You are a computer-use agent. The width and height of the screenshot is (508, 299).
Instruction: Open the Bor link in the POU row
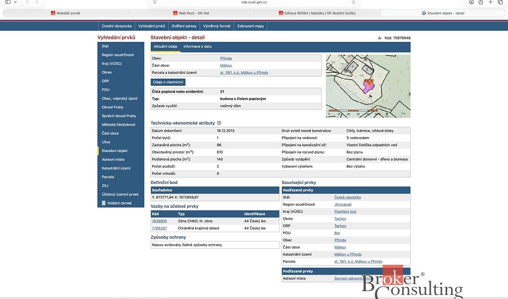[x=337, y=233]
